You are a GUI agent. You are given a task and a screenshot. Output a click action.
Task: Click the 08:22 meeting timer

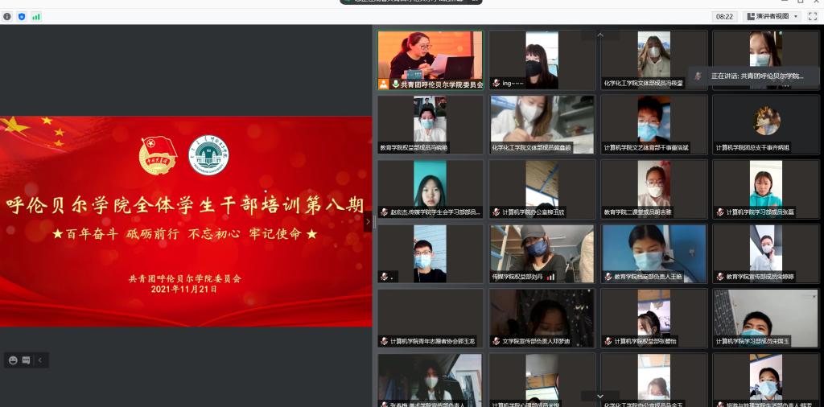pyautogui.click(x=724, y=16)
